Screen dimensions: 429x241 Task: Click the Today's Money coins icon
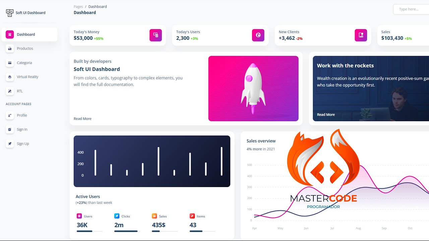coord(156,35)
